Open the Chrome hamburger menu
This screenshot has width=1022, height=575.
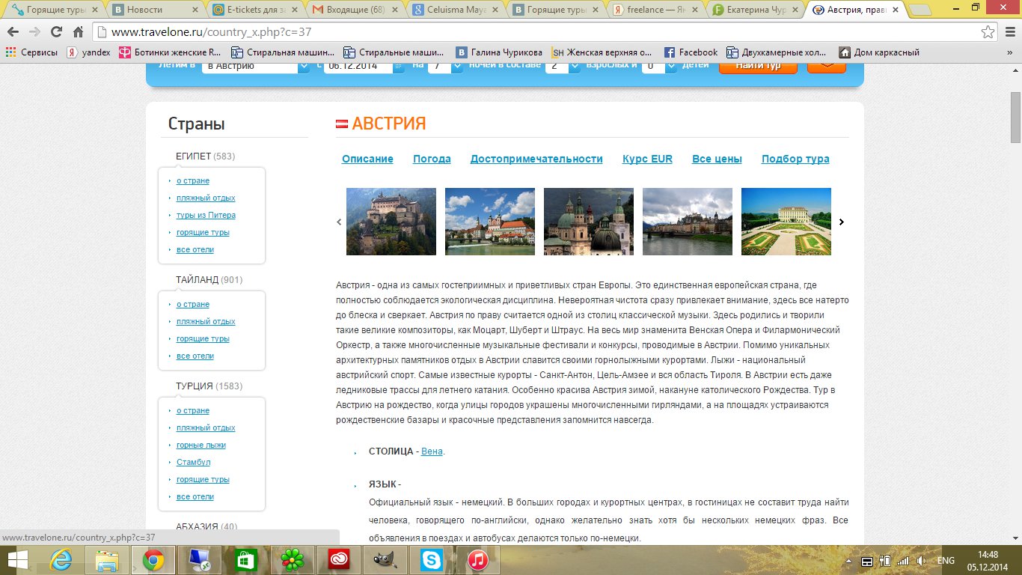(x=1009, y=32)
